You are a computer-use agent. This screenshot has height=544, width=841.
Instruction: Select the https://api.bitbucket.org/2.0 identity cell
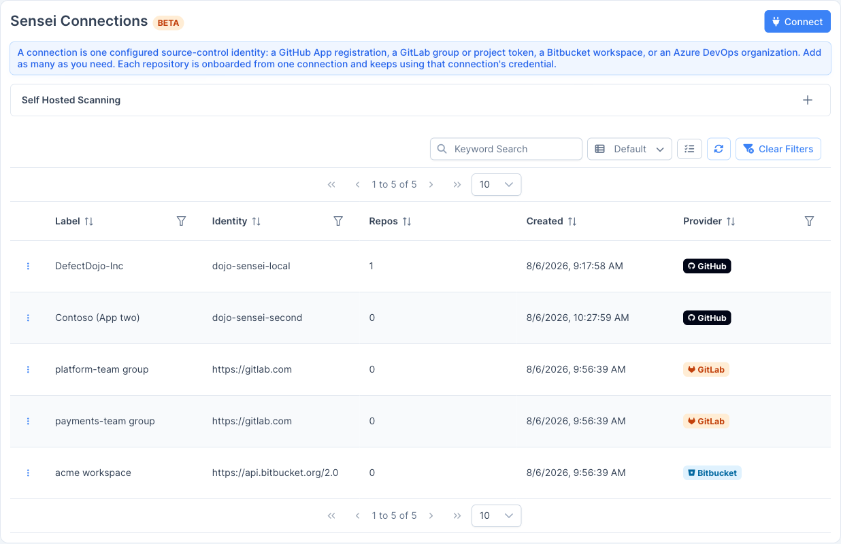pyautogui.click(x=275, y=473)
